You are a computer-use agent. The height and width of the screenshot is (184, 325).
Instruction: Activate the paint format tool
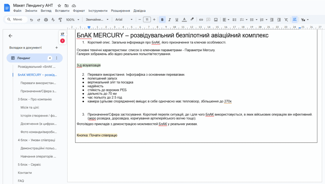point(60,20)
